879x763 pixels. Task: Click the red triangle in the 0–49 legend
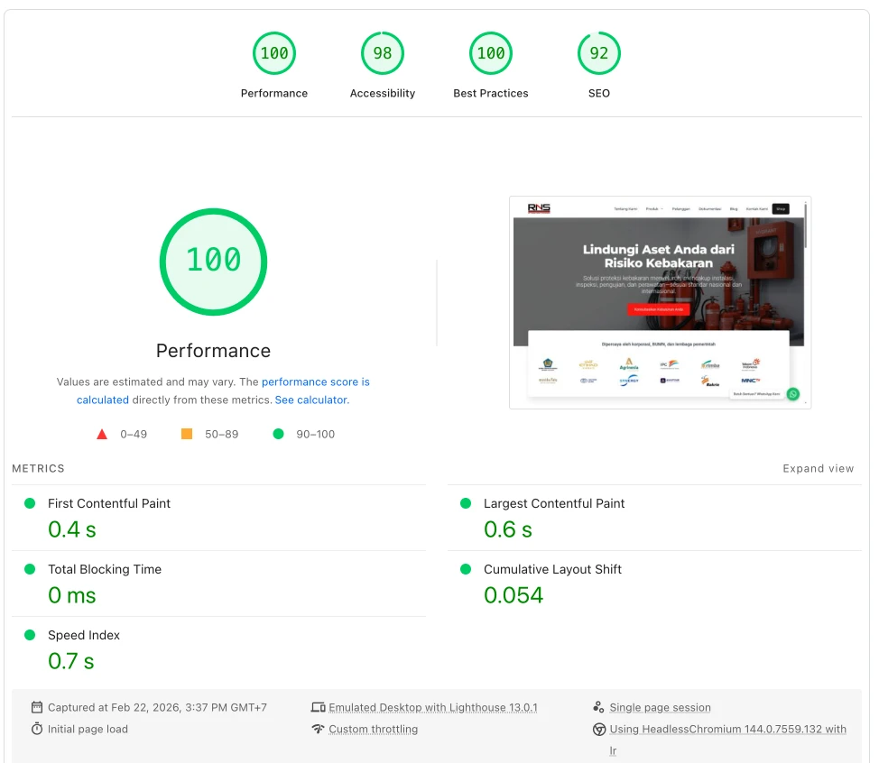coord(102,434)
